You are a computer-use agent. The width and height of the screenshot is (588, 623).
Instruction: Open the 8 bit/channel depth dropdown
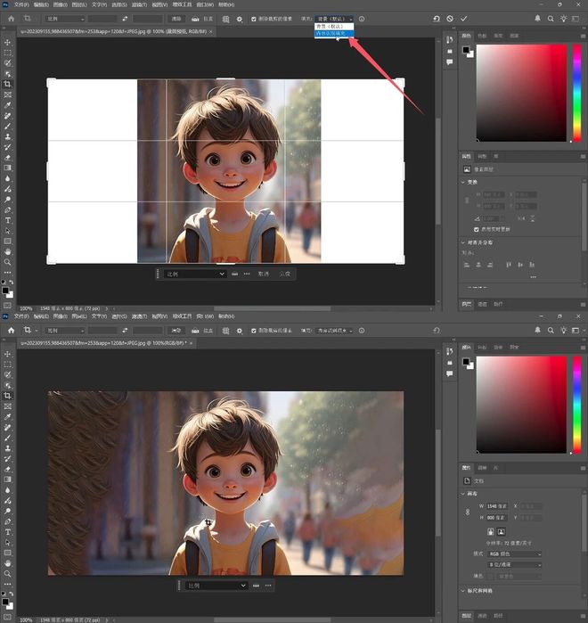click(515, 564)
